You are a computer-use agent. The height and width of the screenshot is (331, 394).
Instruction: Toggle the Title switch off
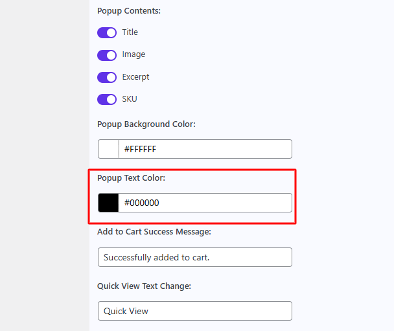point(106,32)
